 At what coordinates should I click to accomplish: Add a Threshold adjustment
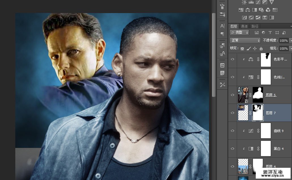tap(258, 18)
